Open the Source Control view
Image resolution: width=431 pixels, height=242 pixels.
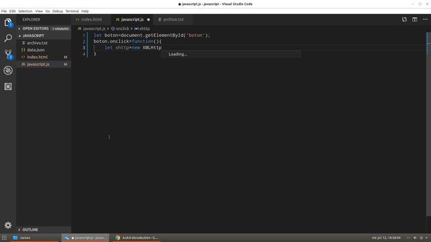pyautogui.click(x=8, y=54)
